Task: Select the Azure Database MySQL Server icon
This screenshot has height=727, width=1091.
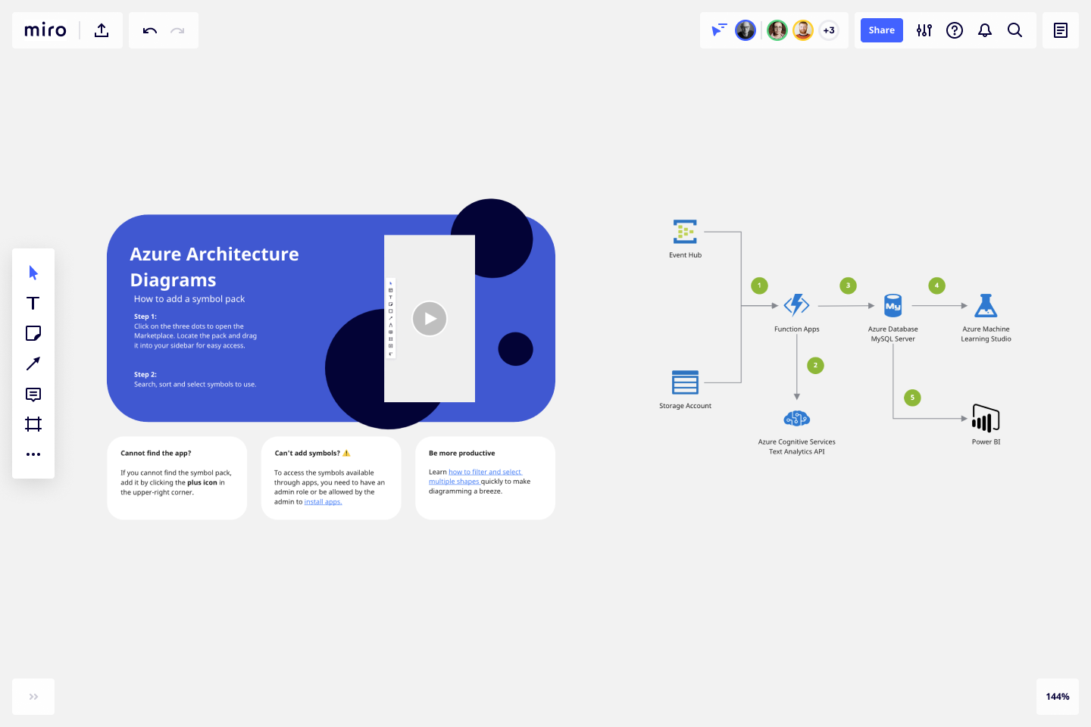Action: click(x=893, y=305)
